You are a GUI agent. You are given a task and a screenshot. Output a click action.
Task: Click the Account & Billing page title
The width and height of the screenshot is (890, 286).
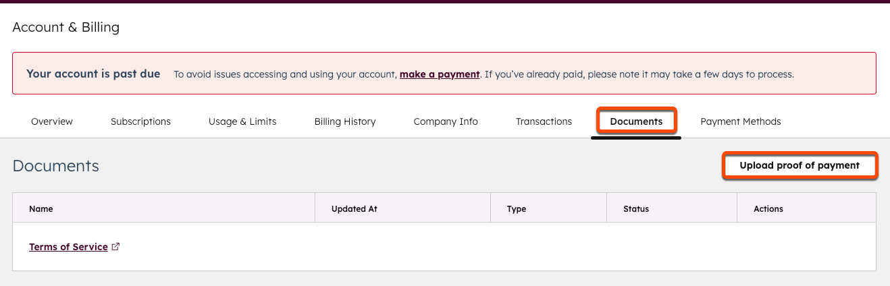[x=66, y=28]
